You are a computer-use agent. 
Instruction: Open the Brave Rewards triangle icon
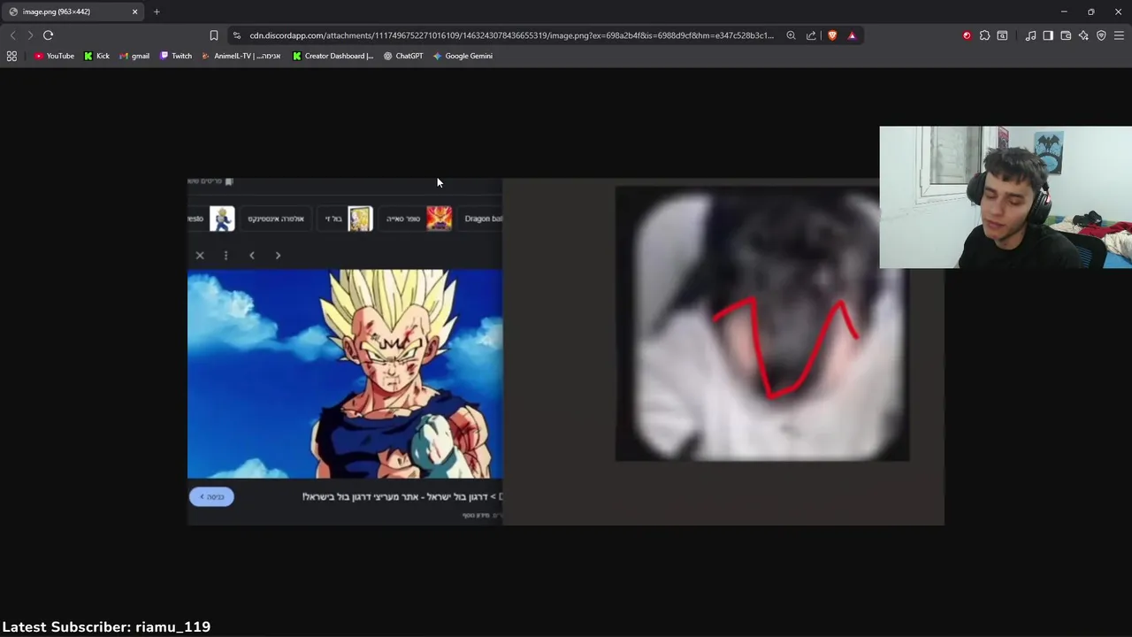click(x=852, y=35)
